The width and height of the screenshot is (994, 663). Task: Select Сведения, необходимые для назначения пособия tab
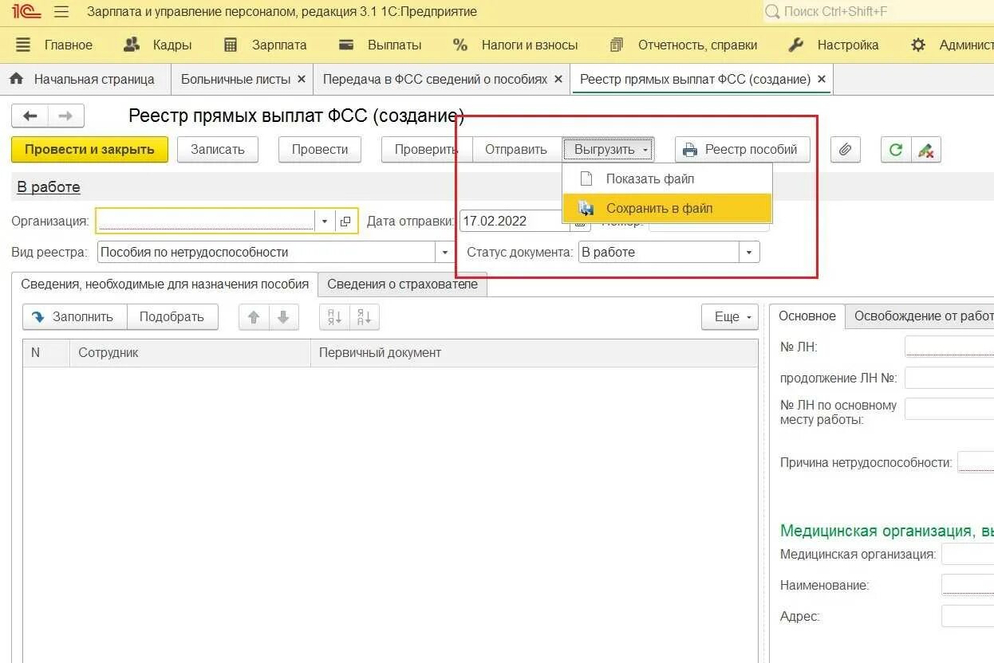(164, 284)
